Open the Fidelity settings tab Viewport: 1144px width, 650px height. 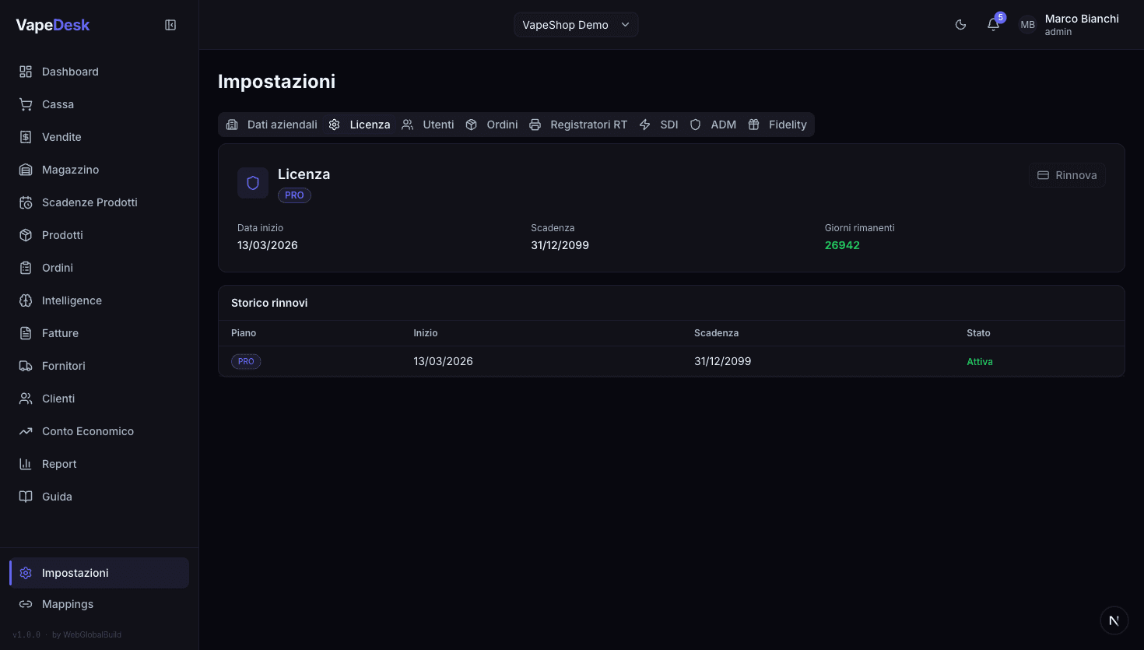tap(777, 125)
